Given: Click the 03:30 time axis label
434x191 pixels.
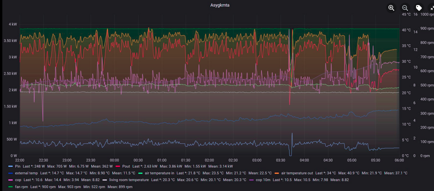Looking at the screenshot, I should coord(281,160).
